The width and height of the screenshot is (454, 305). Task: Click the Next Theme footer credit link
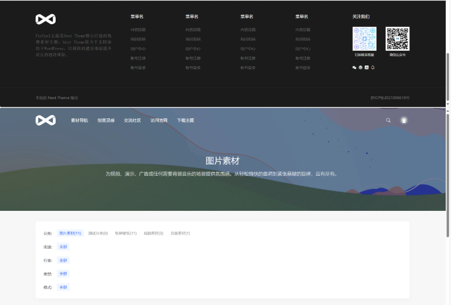pyautogui.click(x=58, y=98)
